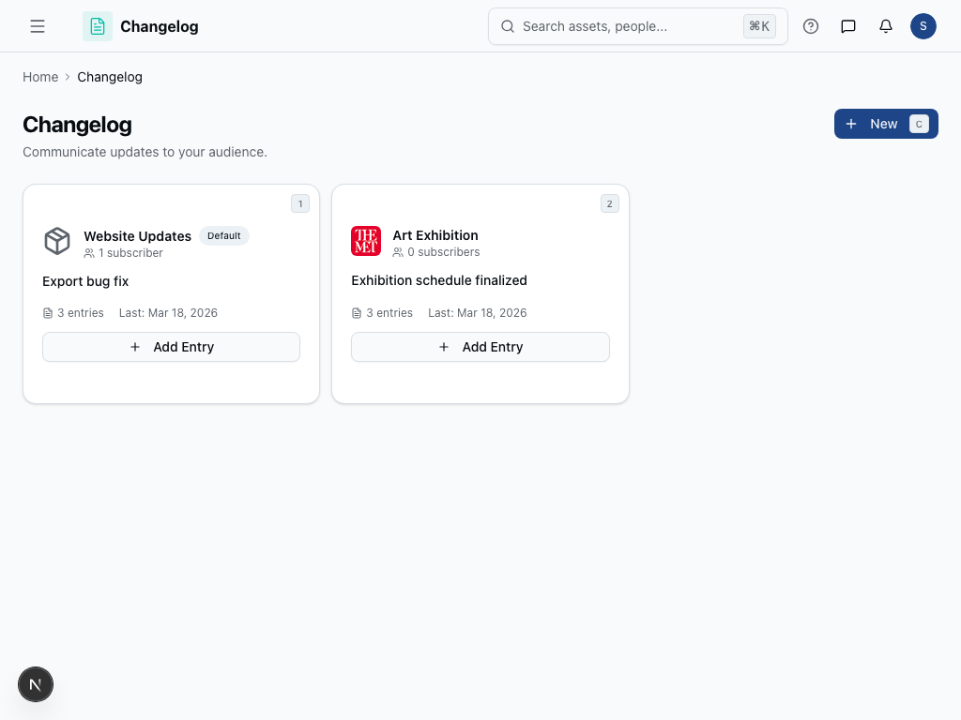View notifications via the bell icon

[x=886, y=26]
